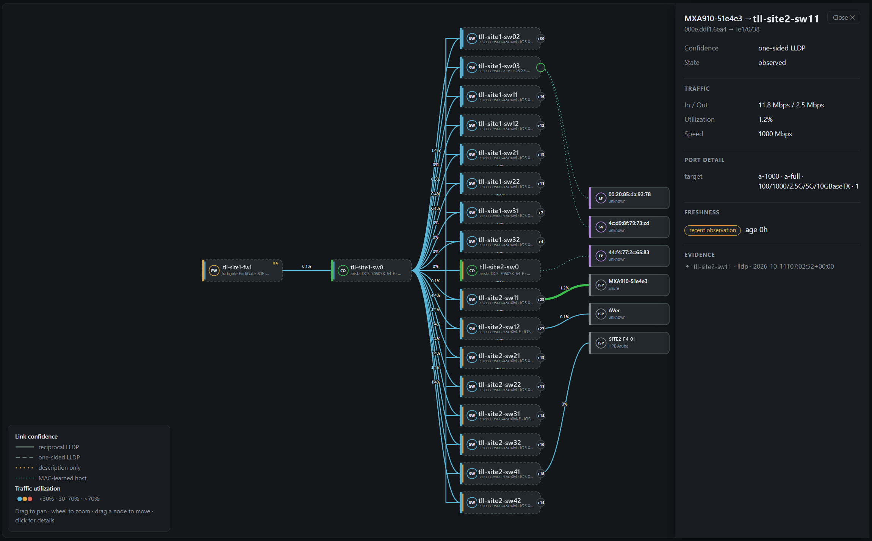Click the SW icon on tll-site2-sw31
The width and height of the screenshot is (872, 541).
coord(472,415)
